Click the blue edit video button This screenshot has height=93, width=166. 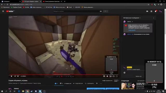112,89
